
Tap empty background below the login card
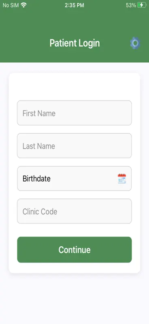(74, 298)
